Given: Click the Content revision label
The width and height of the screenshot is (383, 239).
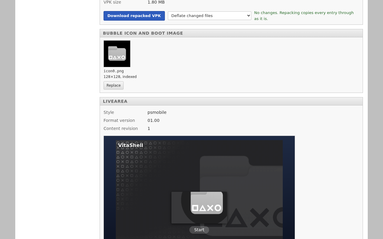Looking at the screenshot, I should 121,128.
